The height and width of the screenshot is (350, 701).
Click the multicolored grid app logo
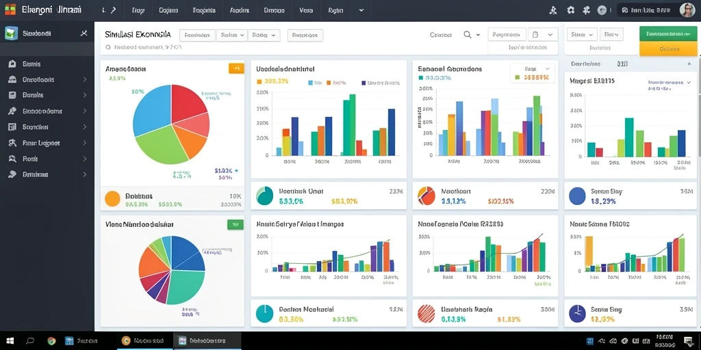click(x=10, y=10)
